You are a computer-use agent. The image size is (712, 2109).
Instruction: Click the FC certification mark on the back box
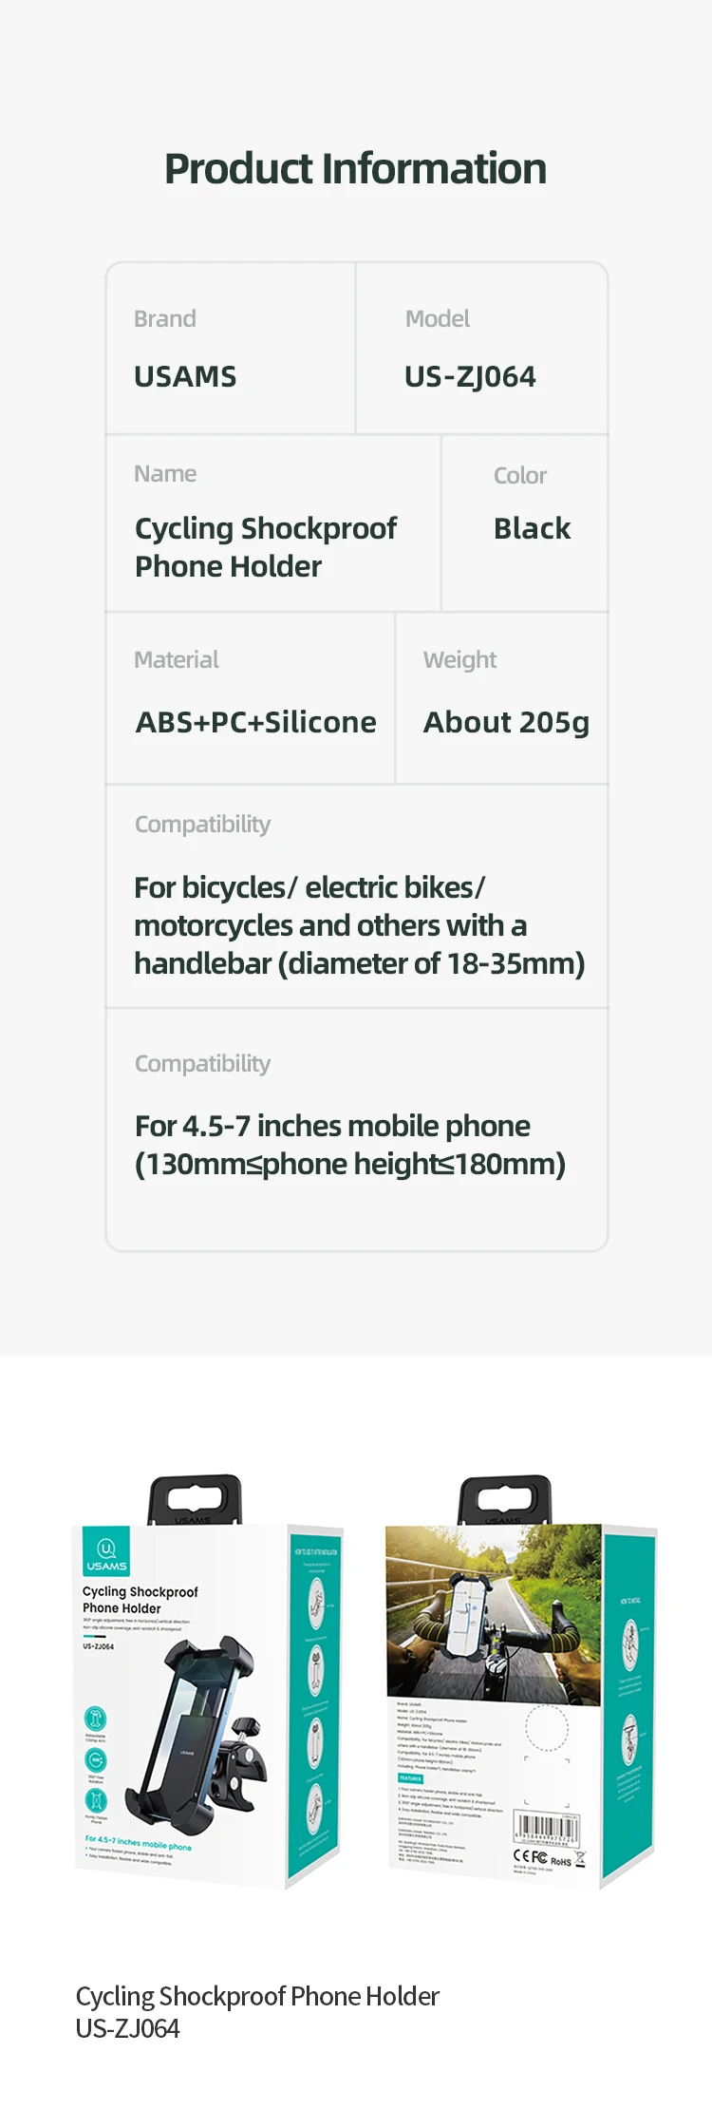(539, 1856)
